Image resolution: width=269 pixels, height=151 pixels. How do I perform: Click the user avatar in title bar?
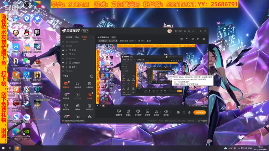click(x=169, y=31)
